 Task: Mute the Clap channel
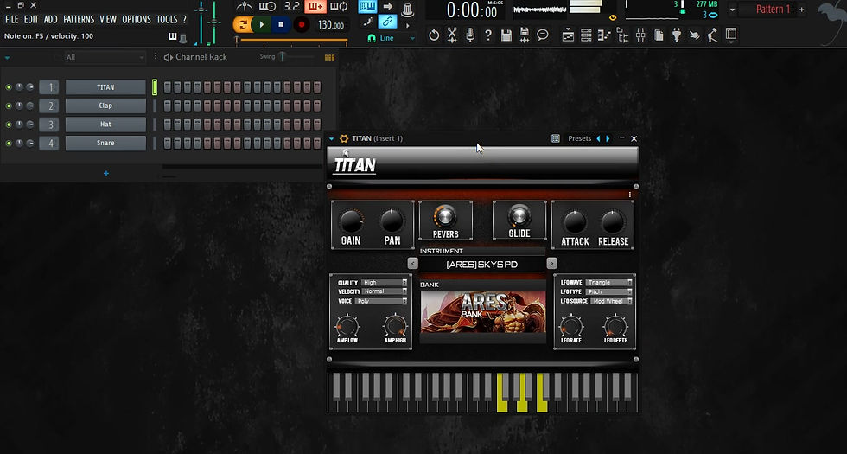pyautogui.click(x=8, y=106)
